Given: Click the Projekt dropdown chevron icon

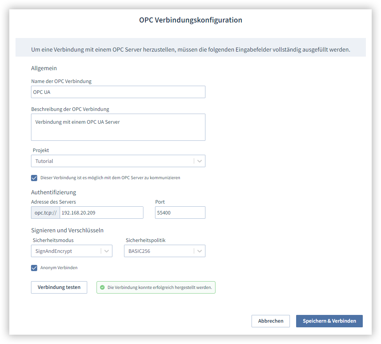Looking at the screenshot, I should (x=200, y=161).
